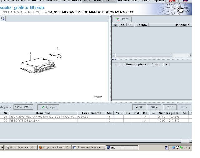Screen dimensions: 200x158
Task: Click the Nr 01 cell
Action: 5,117
